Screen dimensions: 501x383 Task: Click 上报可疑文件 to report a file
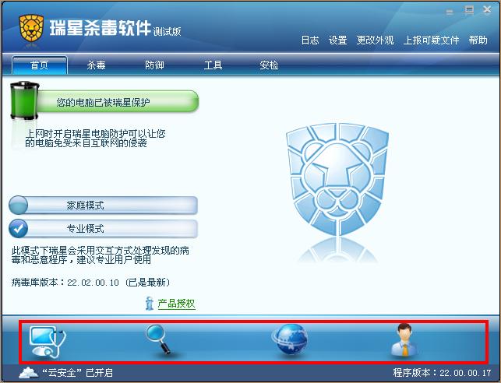click(x=432, y=40)
